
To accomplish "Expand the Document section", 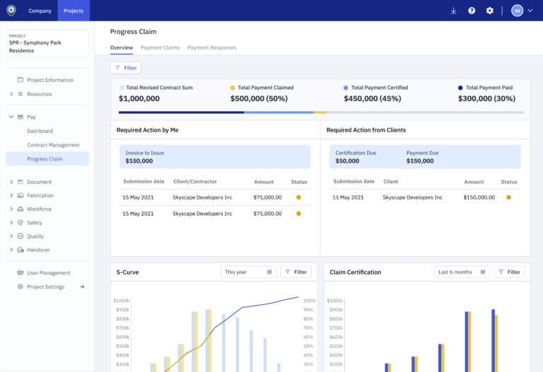I will point(11,182).
